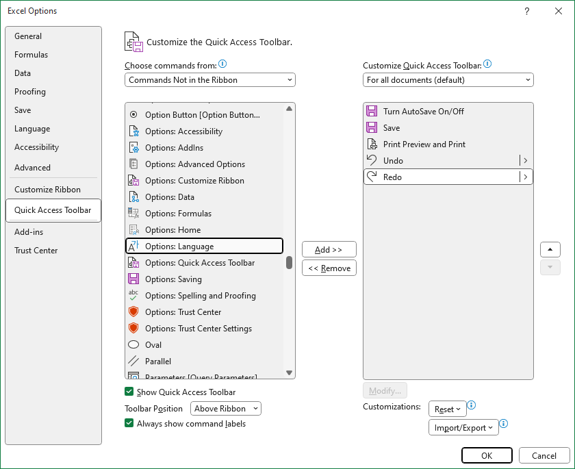
Task: Toggle Always show command labels checkbox
Action: click(129, 423)
